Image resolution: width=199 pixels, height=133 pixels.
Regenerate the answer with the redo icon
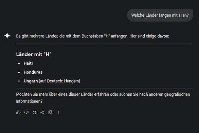click(34, 112)
